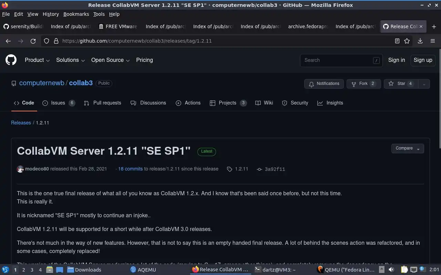This screenshot has height=275, width=441.
Task: Click the Star repository button
Action: coord(401,84)
